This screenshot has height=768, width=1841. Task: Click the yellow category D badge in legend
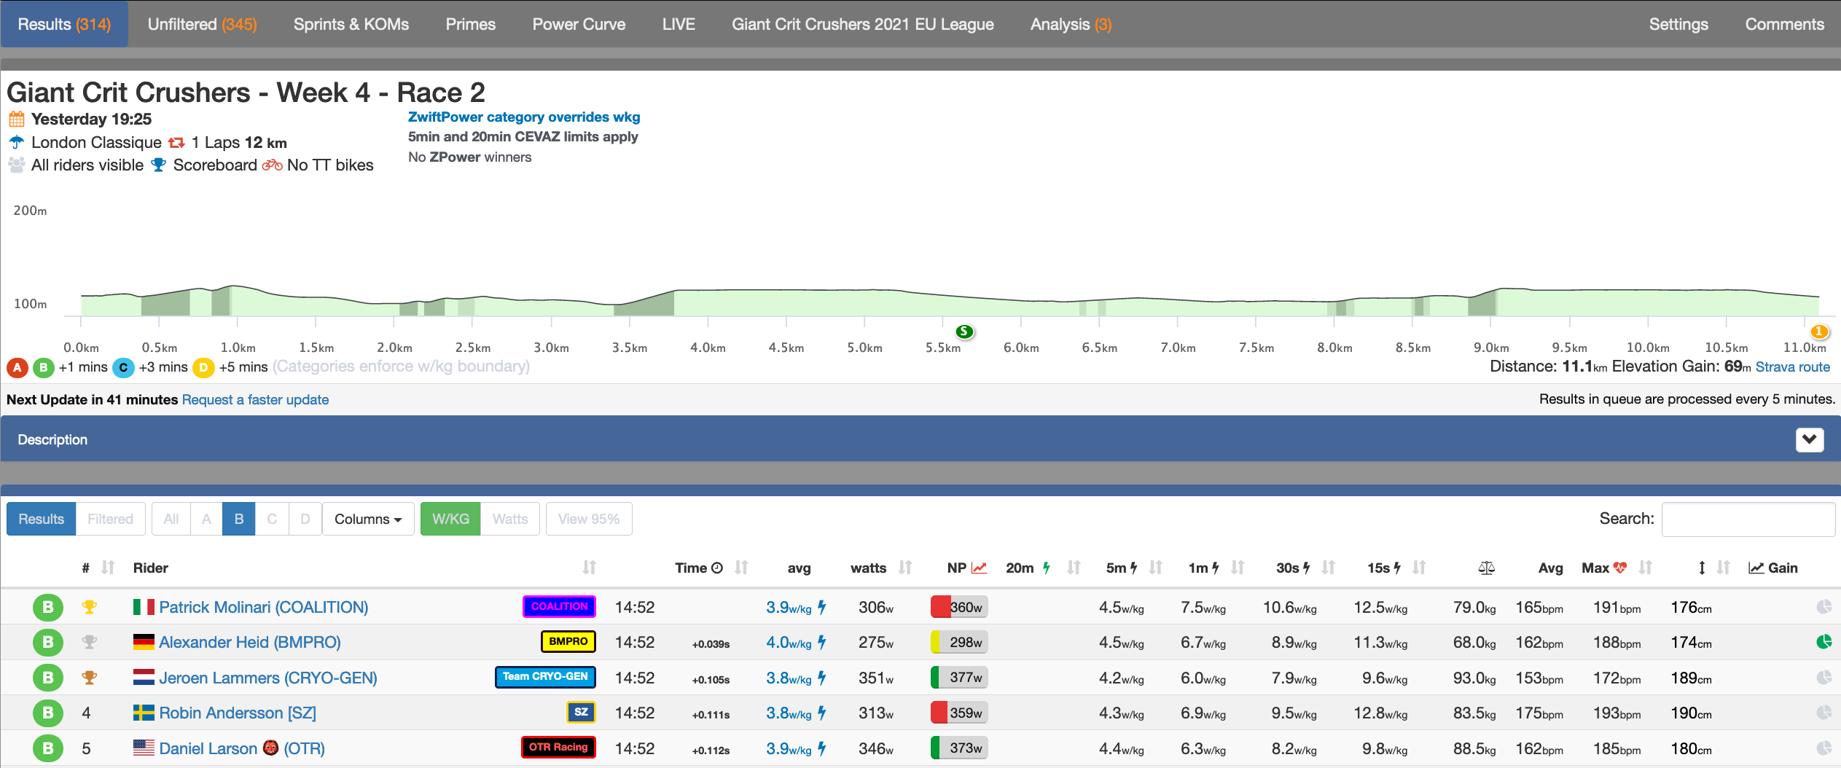point(203,367)
